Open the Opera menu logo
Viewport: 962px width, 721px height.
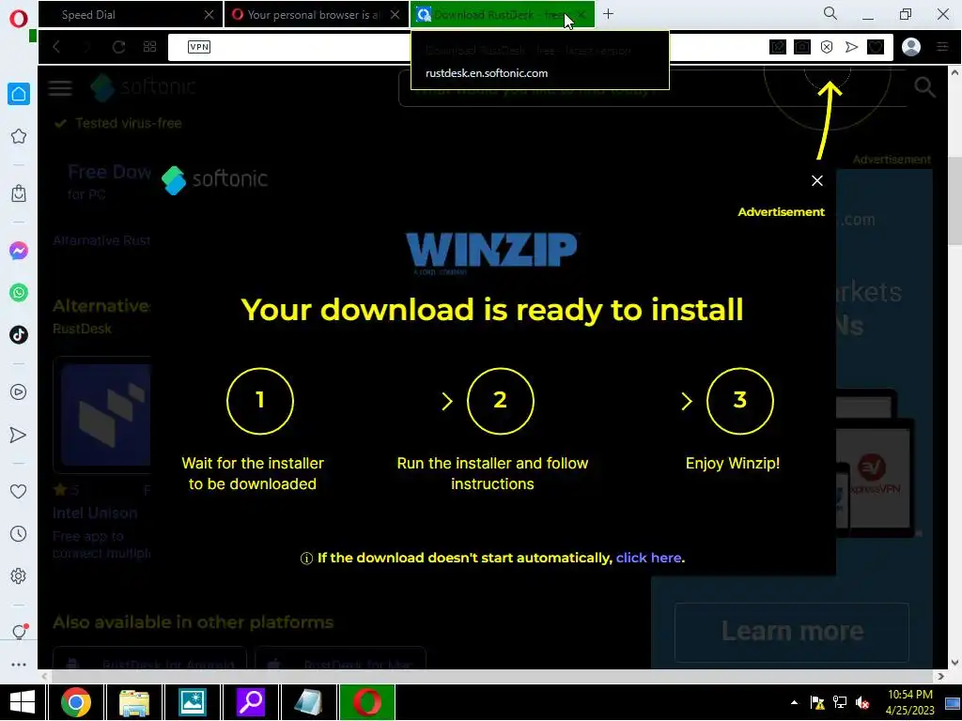(19, 18)
